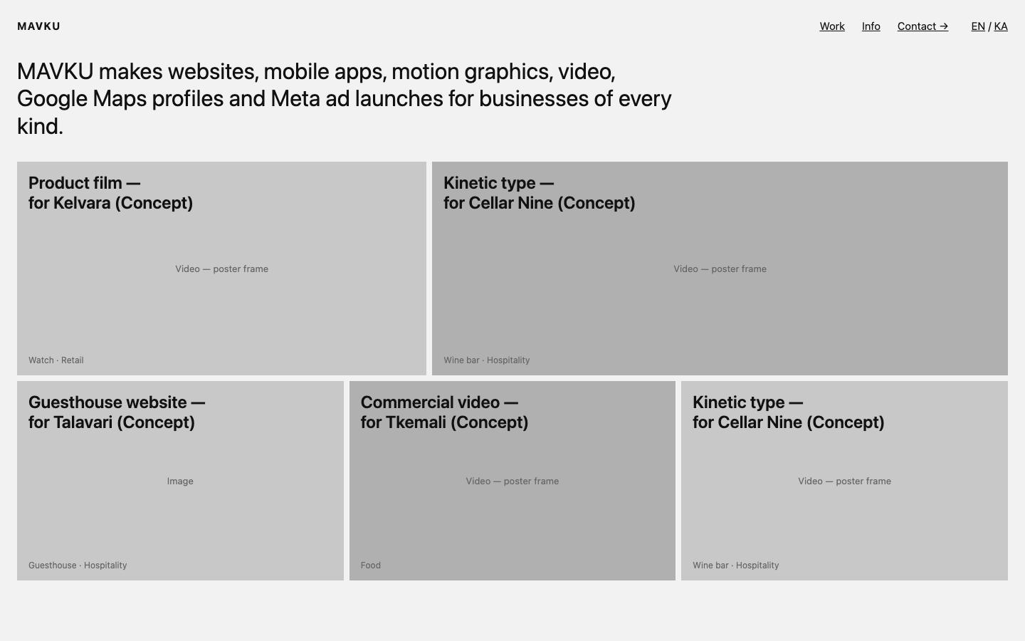The image size is (1025, 641).
Task: Switch language to EN
Action: coord(978,26)
